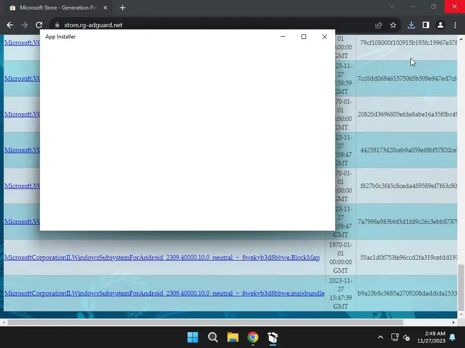Open network status tray icon
Image resolution: width=465 pixels, height=348 pixels.
[395, 337]
